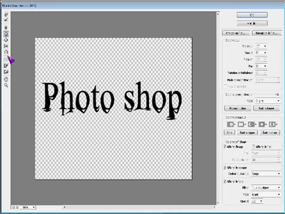This screenshot has width=285, height=214.
Task: Select the Push Left tool
Action: pos(6,46)
